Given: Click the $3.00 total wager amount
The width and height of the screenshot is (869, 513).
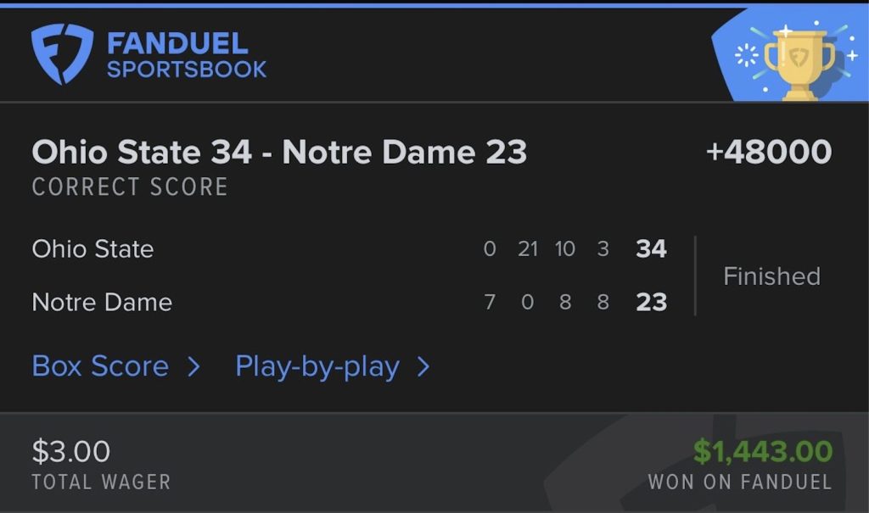Looking at the screenshot, I should tap(71, 451).
